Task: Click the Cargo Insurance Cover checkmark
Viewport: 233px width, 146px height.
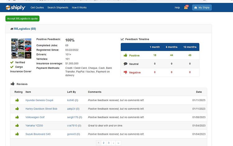Action: (12, 67)
